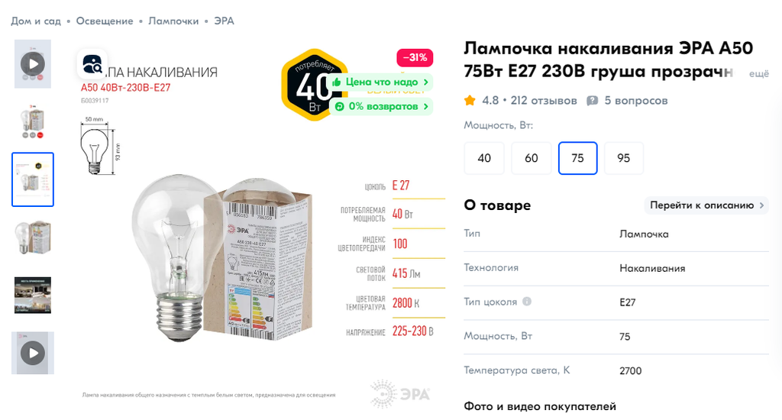Image resolution: width=782 pixels, height=420 pixels.
Task: Click the −31% discount badge
Action: click(415, 58)
